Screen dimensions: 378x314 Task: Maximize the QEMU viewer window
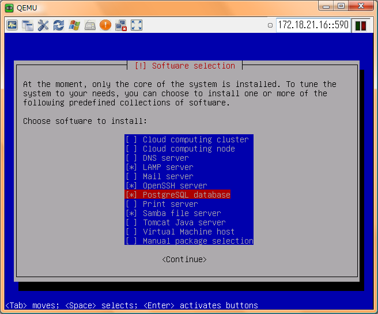point(341,6)
